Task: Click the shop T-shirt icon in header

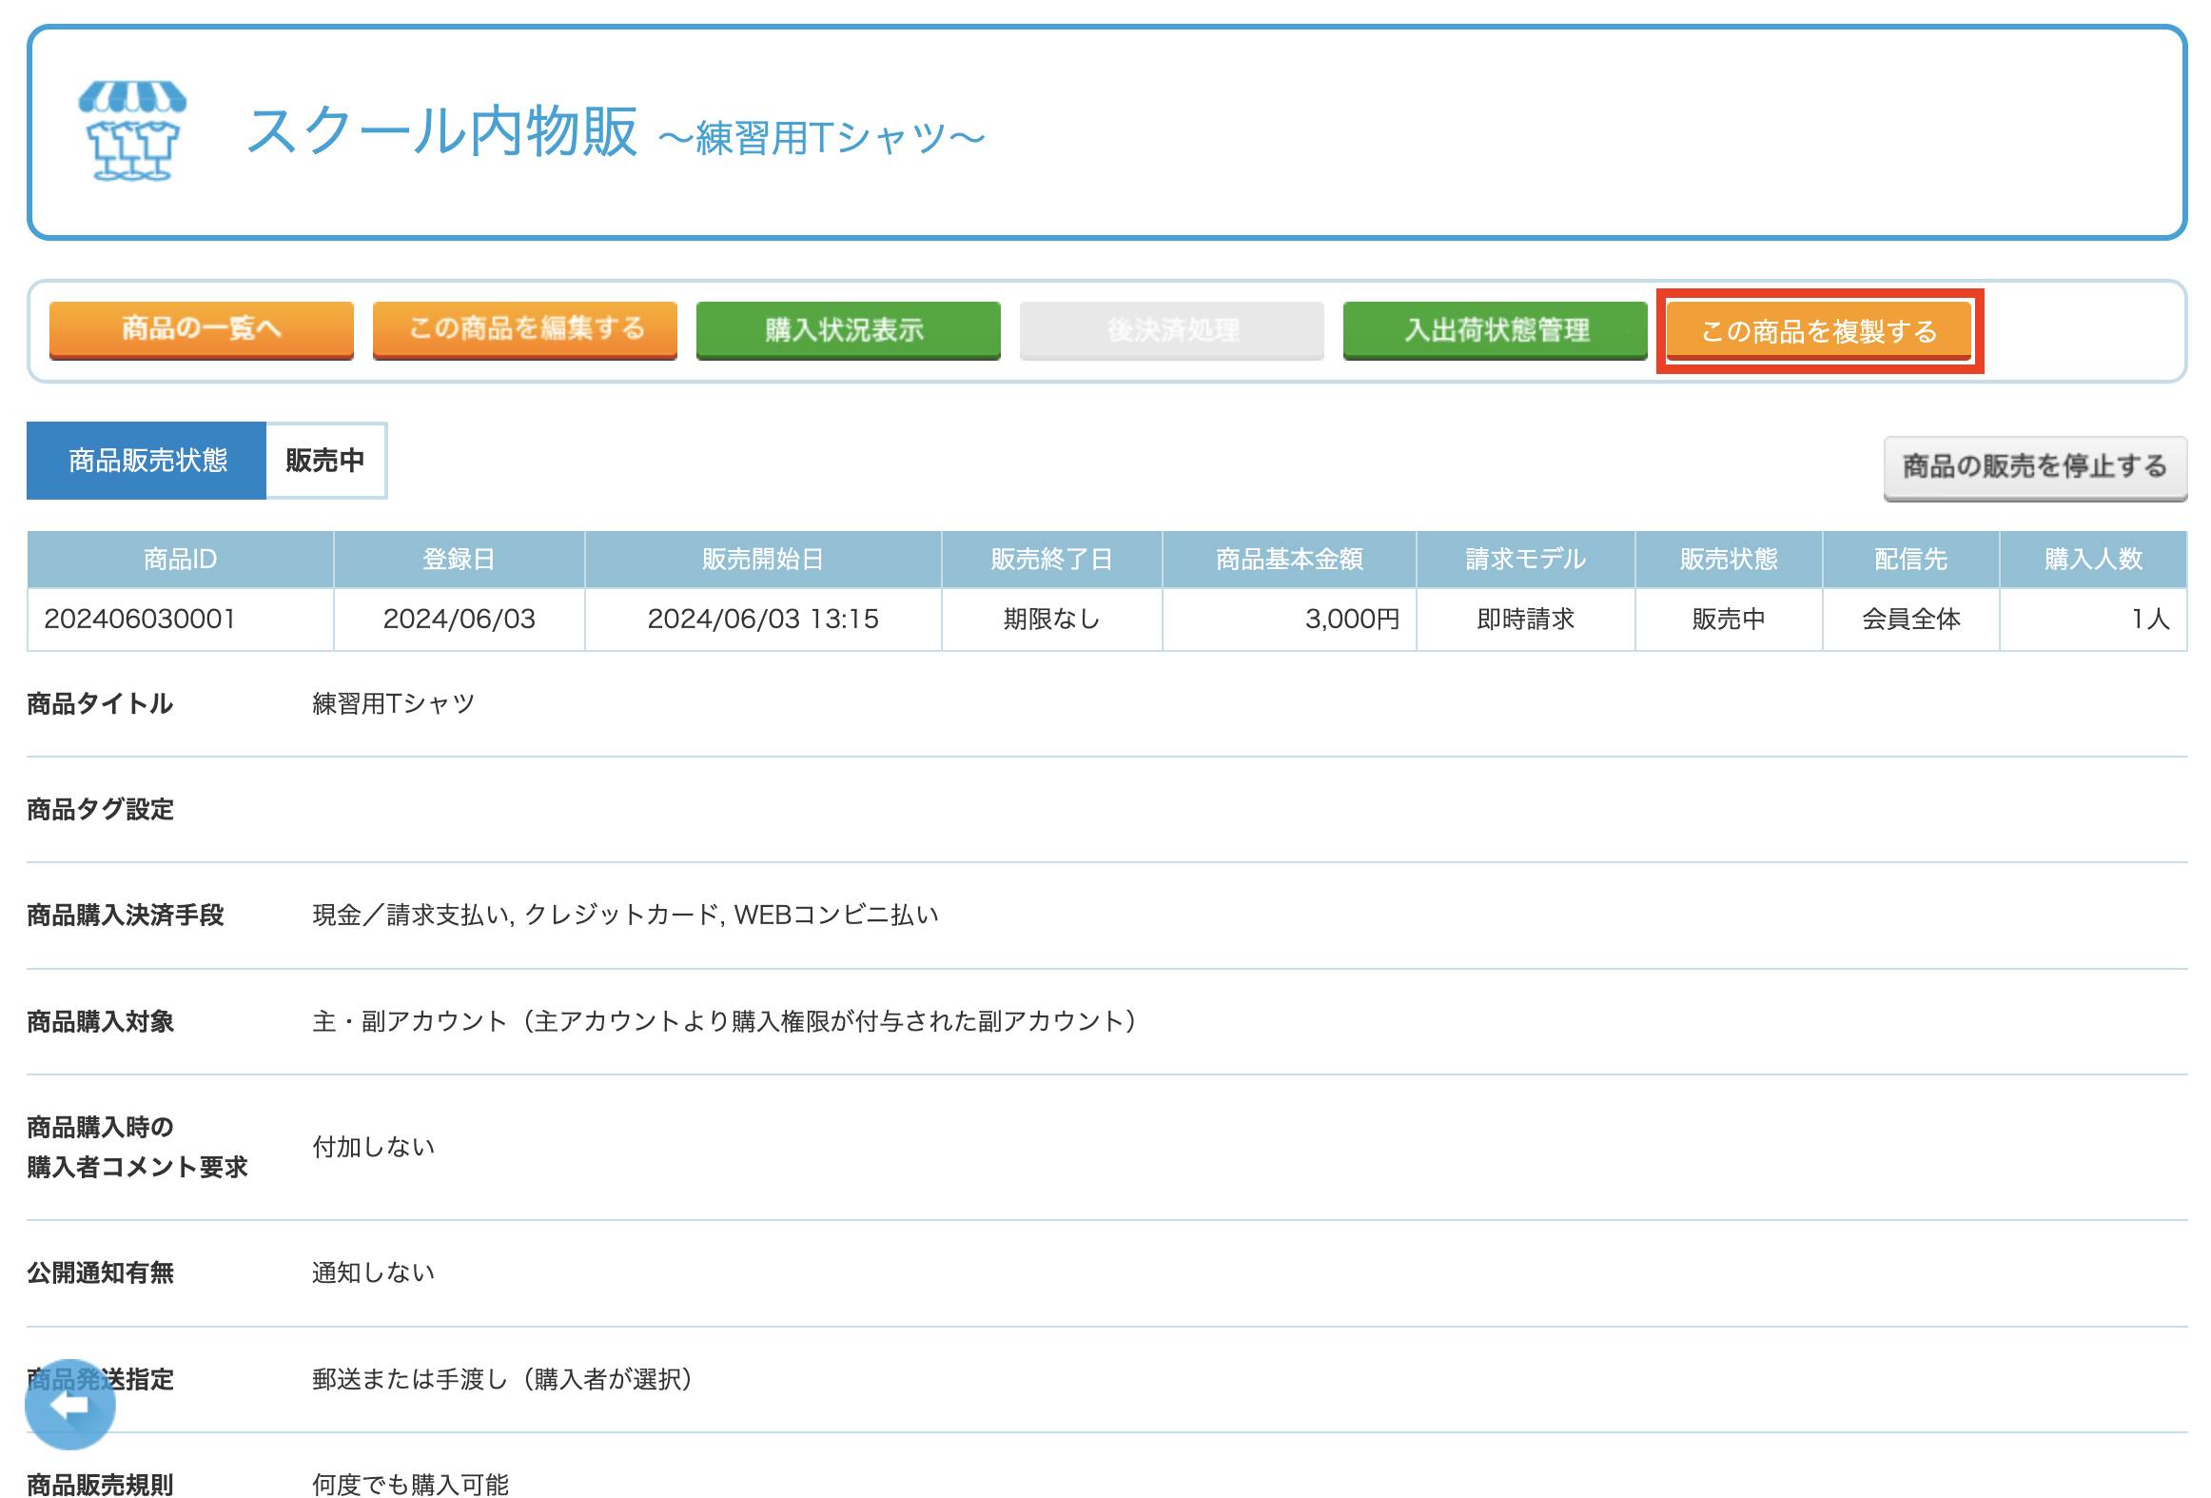Action: pyautogui.click(x=132, y=130)
